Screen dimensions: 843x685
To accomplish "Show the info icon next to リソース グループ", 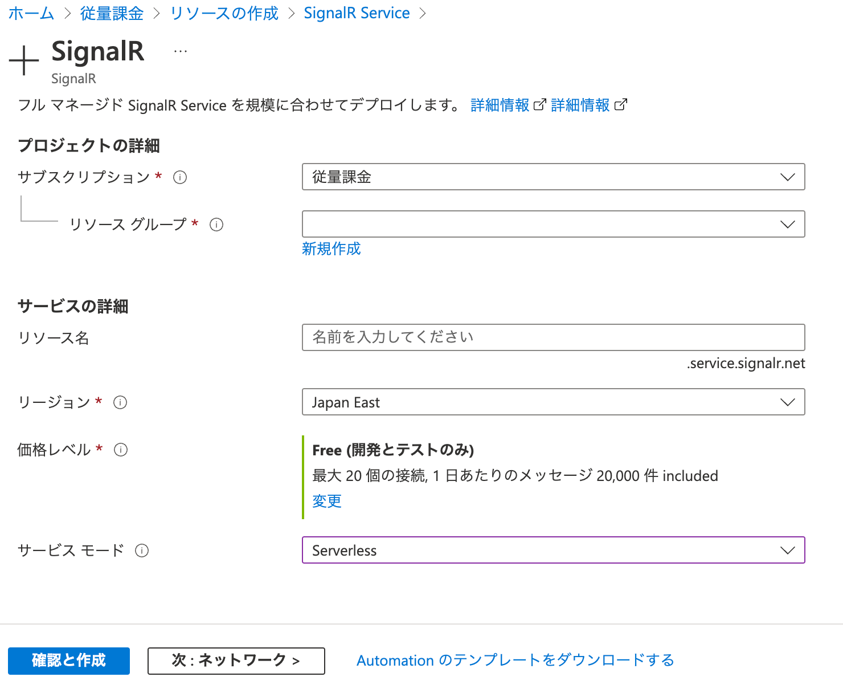I will pos(216,225).
